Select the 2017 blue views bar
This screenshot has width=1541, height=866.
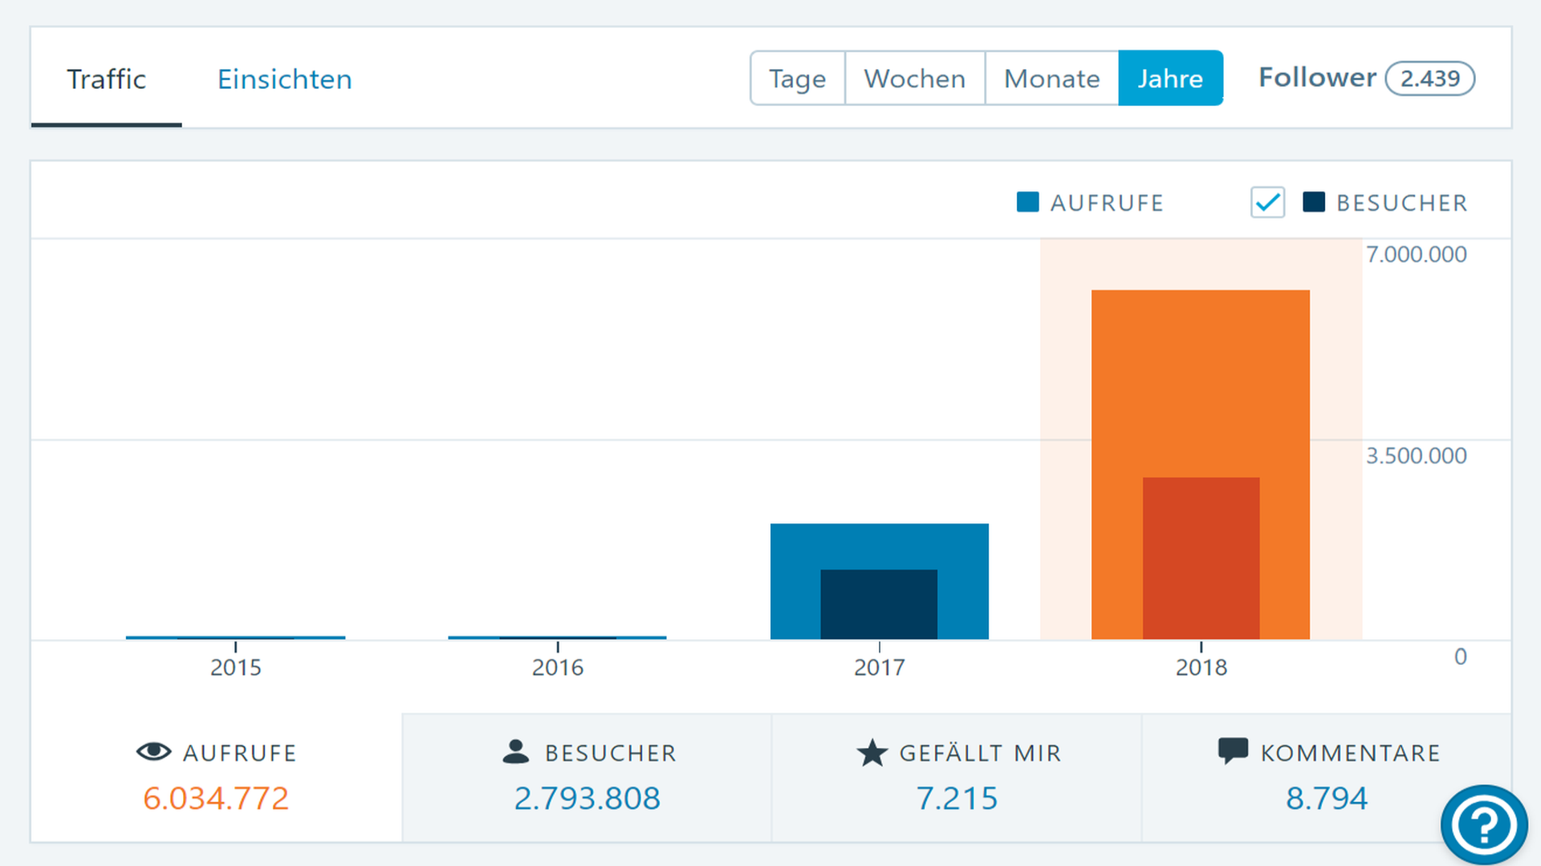pos(879,545)
